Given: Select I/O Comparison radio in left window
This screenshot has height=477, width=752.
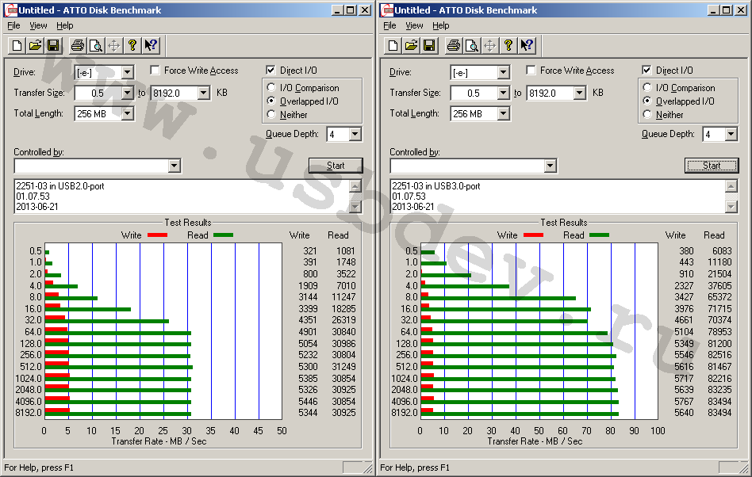Looking at the screenshot, I should pos(271,88).
